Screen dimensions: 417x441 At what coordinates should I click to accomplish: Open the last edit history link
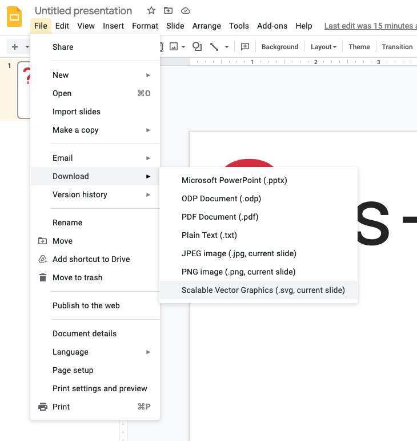pos(370,26)
